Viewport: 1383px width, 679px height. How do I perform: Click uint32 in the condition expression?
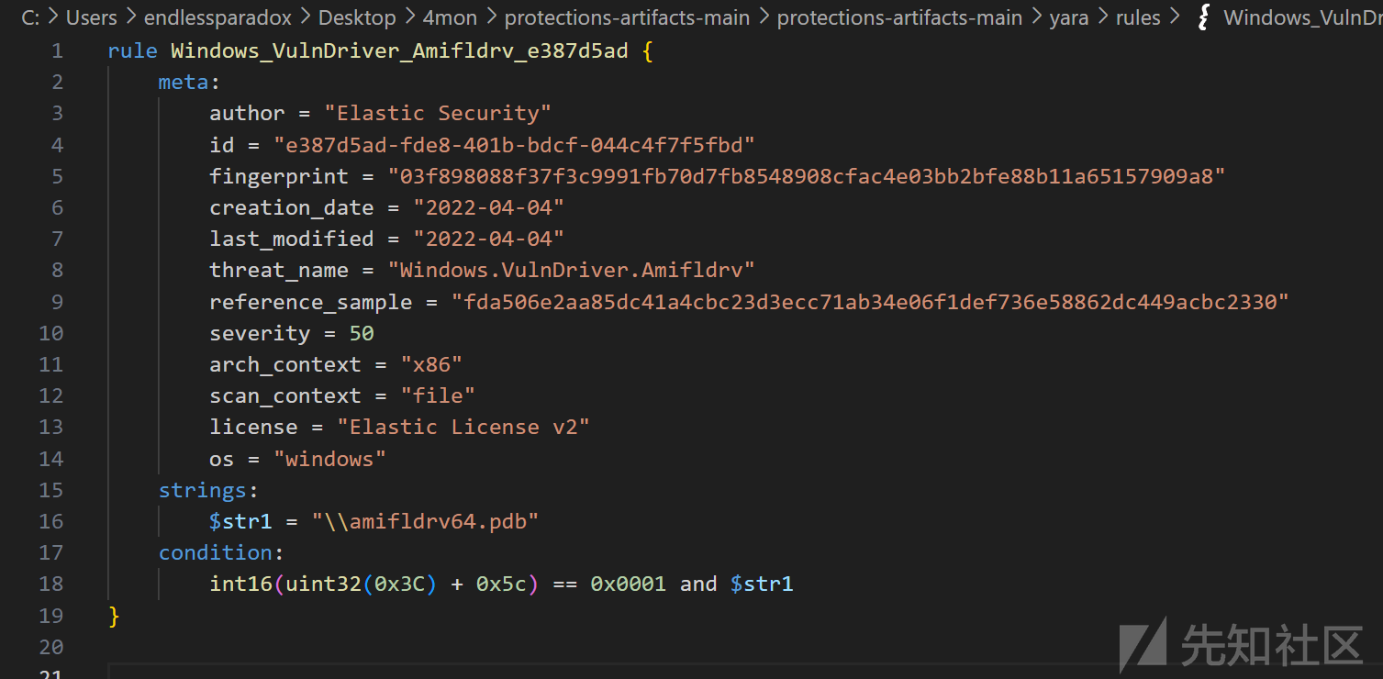pos(323,584)
